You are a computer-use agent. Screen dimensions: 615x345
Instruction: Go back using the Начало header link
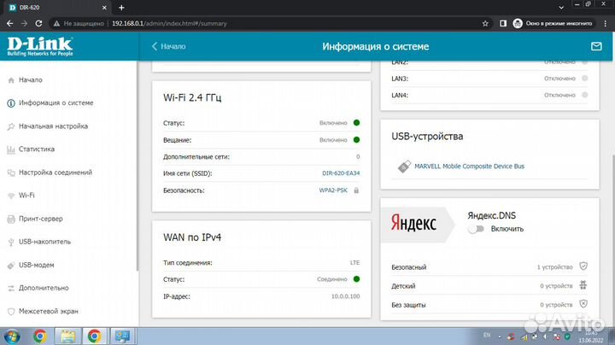168,46
